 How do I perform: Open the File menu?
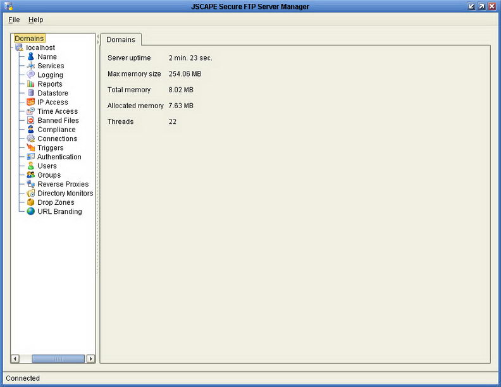tap(14, 20)
